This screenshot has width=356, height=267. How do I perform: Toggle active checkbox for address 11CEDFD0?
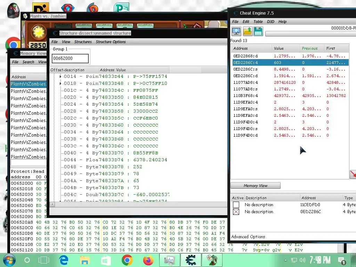click(x=236, y=205)
